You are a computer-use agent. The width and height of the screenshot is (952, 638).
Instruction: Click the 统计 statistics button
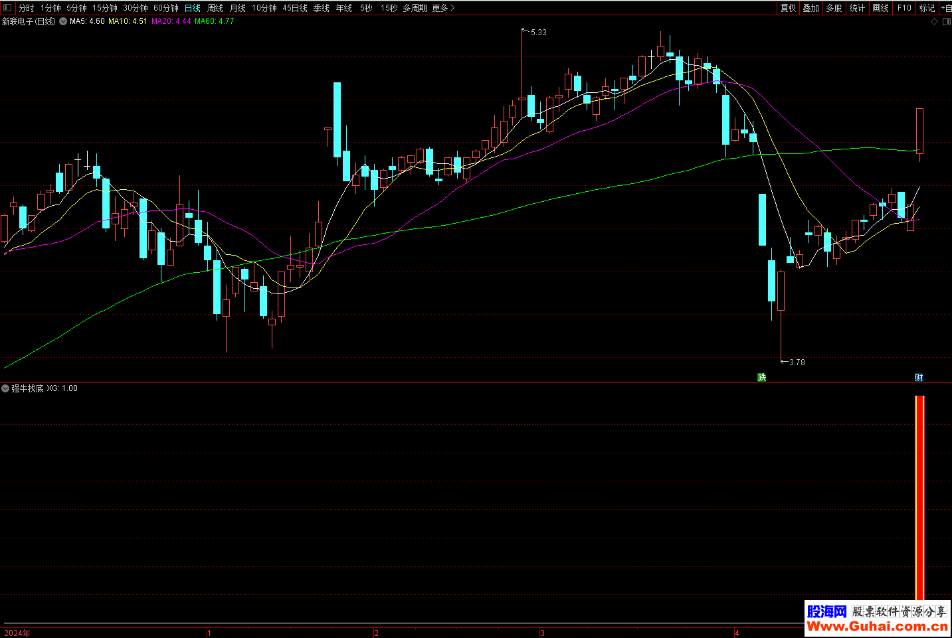point(858,8)
